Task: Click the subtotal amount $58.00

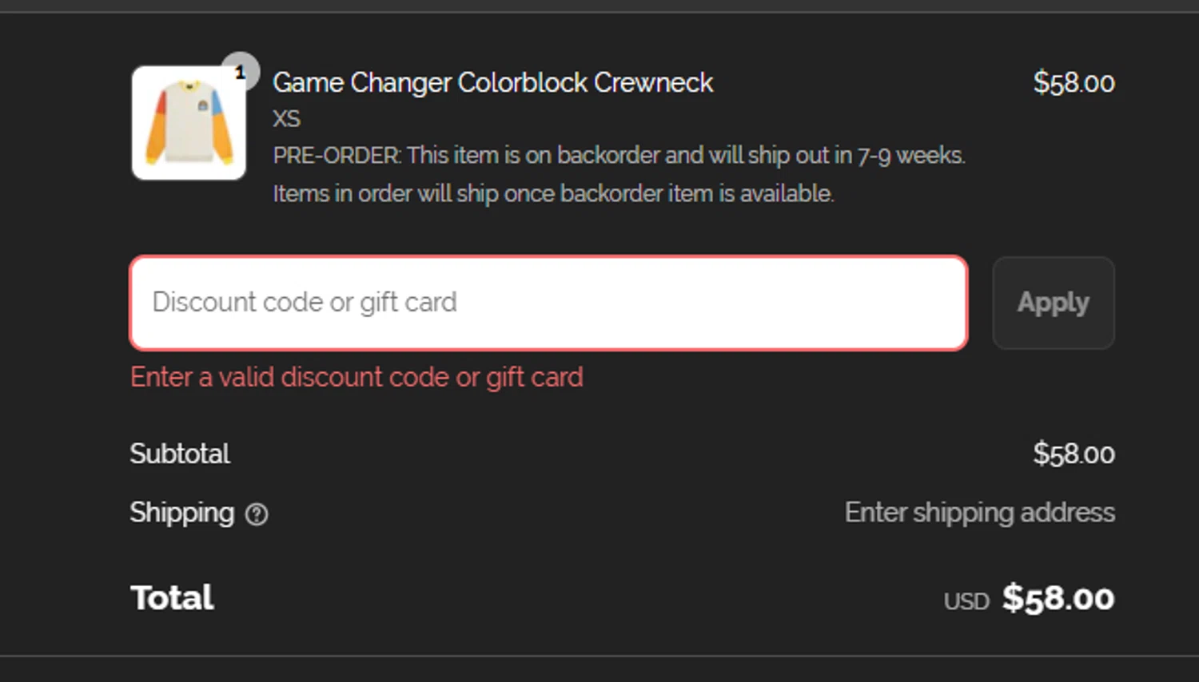Action: point(1074,454)
